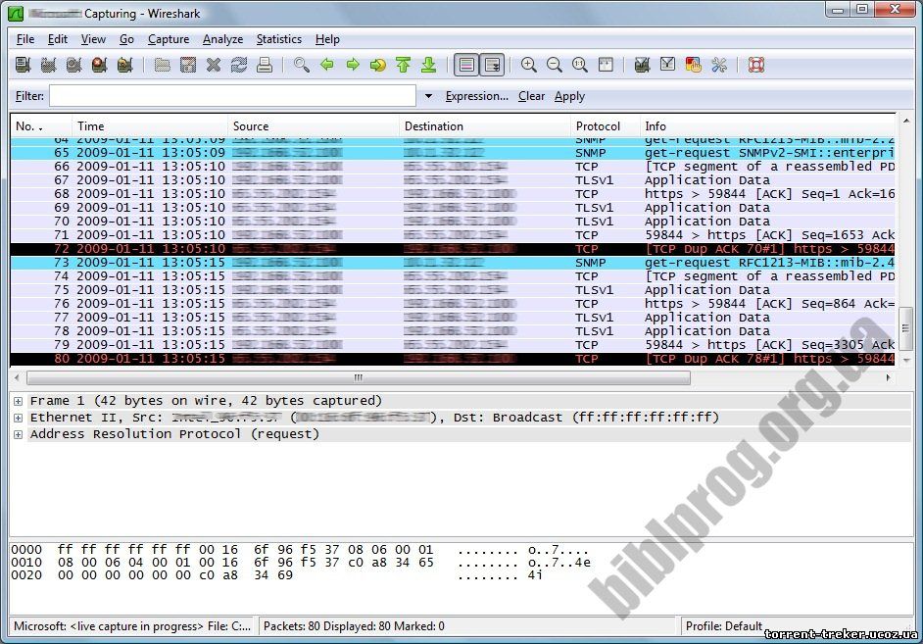The image size is (923, 644).
Task: Open the coloring rules editor icon
Action: pyautogui.click(x=694, y=65)
